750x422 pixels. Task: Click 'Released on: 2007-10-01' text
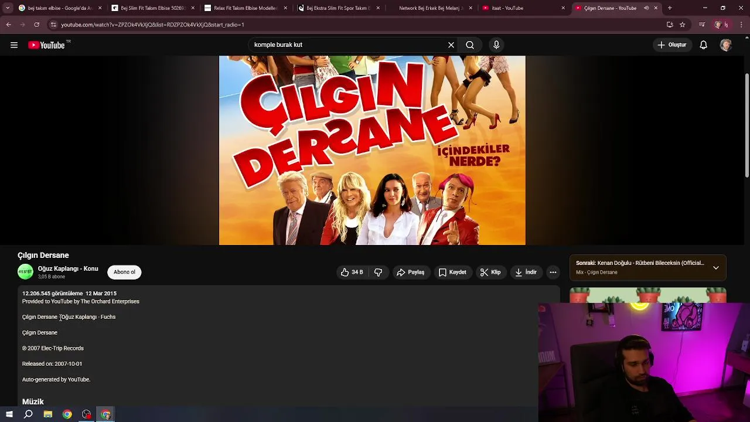[x=52, y=364]
